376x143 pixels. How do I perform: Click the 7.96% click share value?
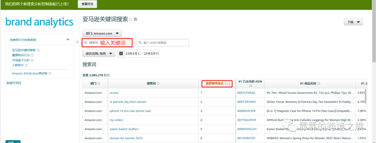pos(361,111)
